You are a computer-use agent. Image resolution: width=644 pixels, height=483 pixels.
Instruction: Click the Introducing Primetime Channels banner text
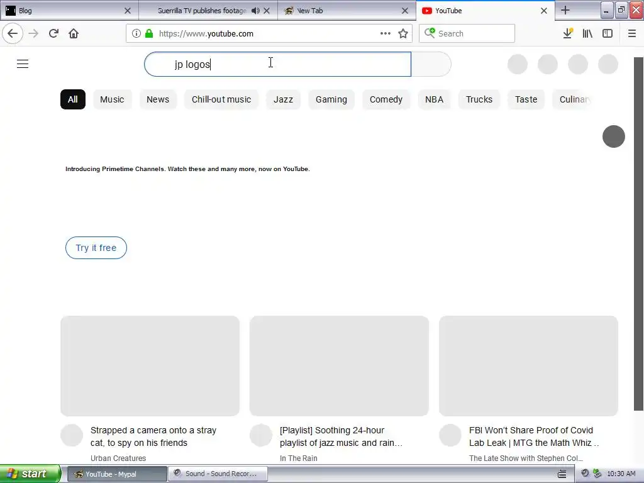(x=187, y=169)
